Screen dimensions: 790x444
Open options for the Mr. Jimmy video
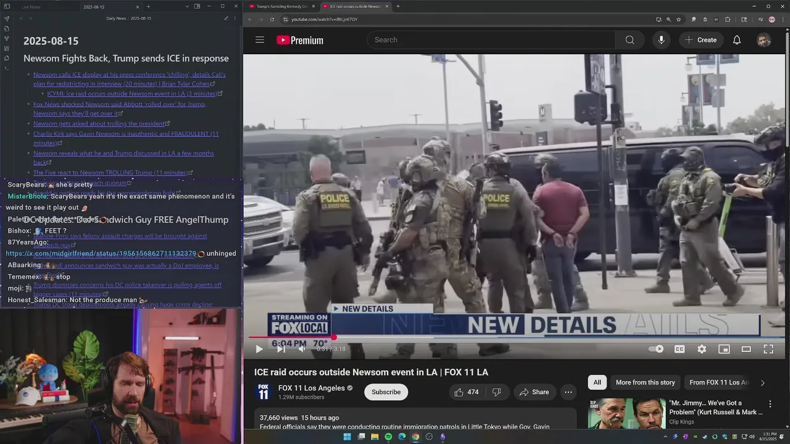(x=770, y=404)
